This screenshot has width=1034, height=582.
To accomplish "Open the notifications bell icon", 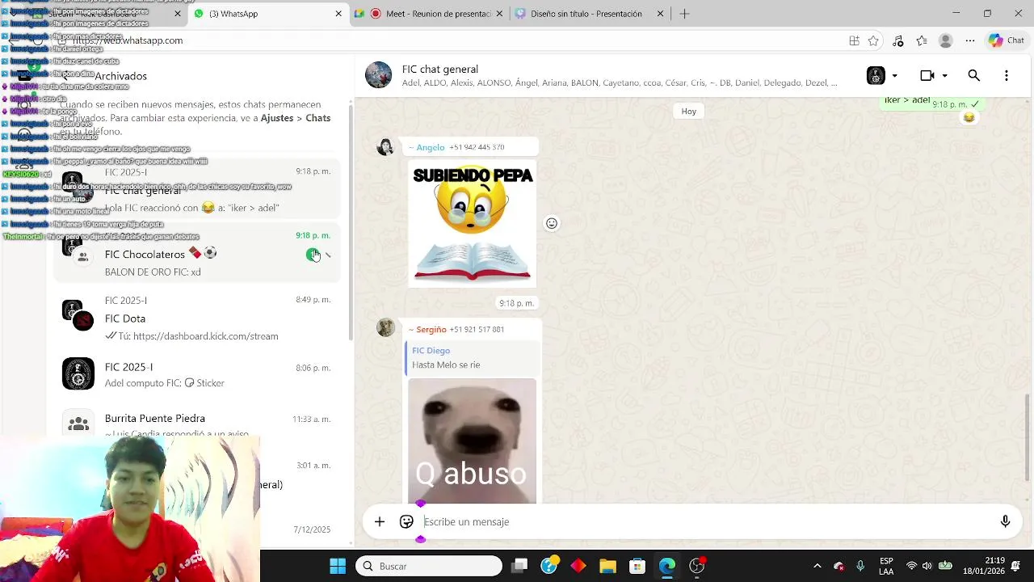I will pyautogui.click(x=1016, y=566).
